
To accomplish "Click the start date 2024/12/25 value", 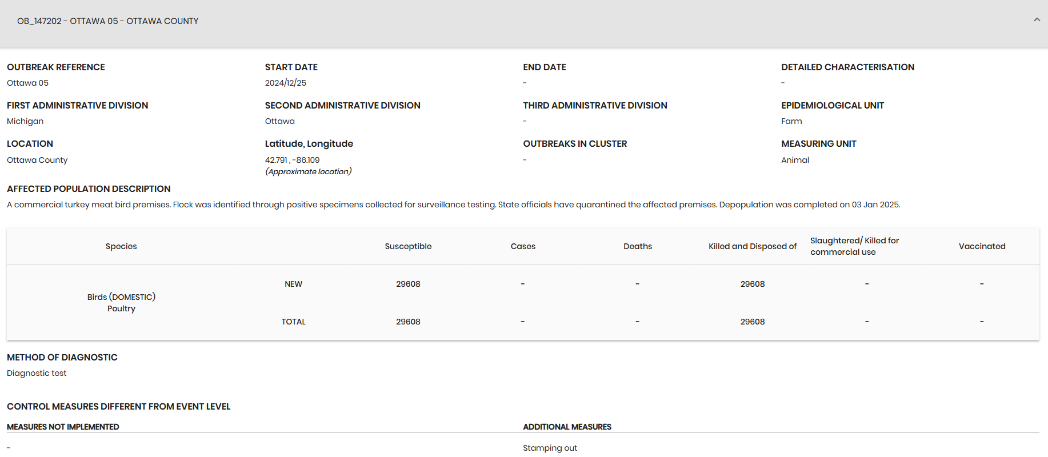I will [285, 83].
